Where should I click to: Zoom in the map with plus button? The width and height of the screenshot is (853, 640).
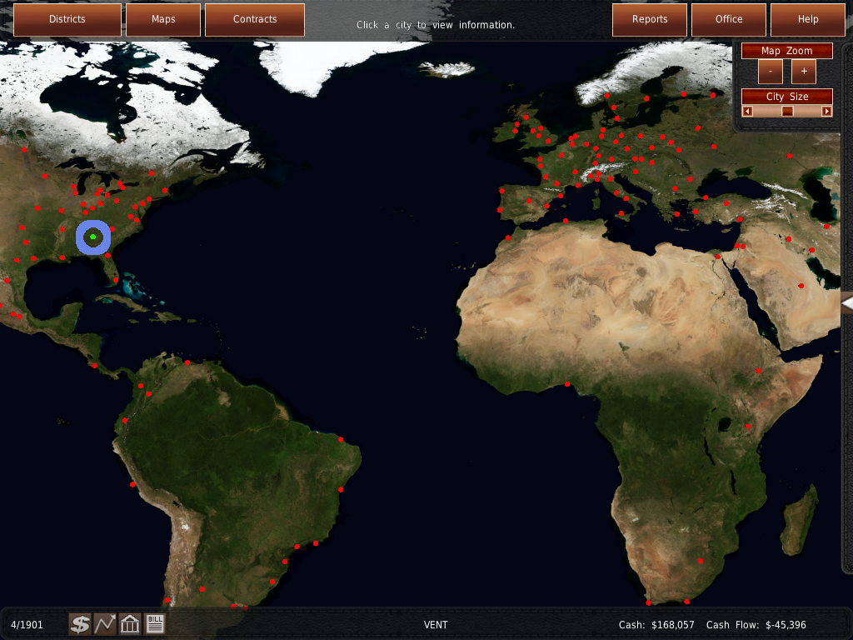pyautogui.click(x=803, y=71)
